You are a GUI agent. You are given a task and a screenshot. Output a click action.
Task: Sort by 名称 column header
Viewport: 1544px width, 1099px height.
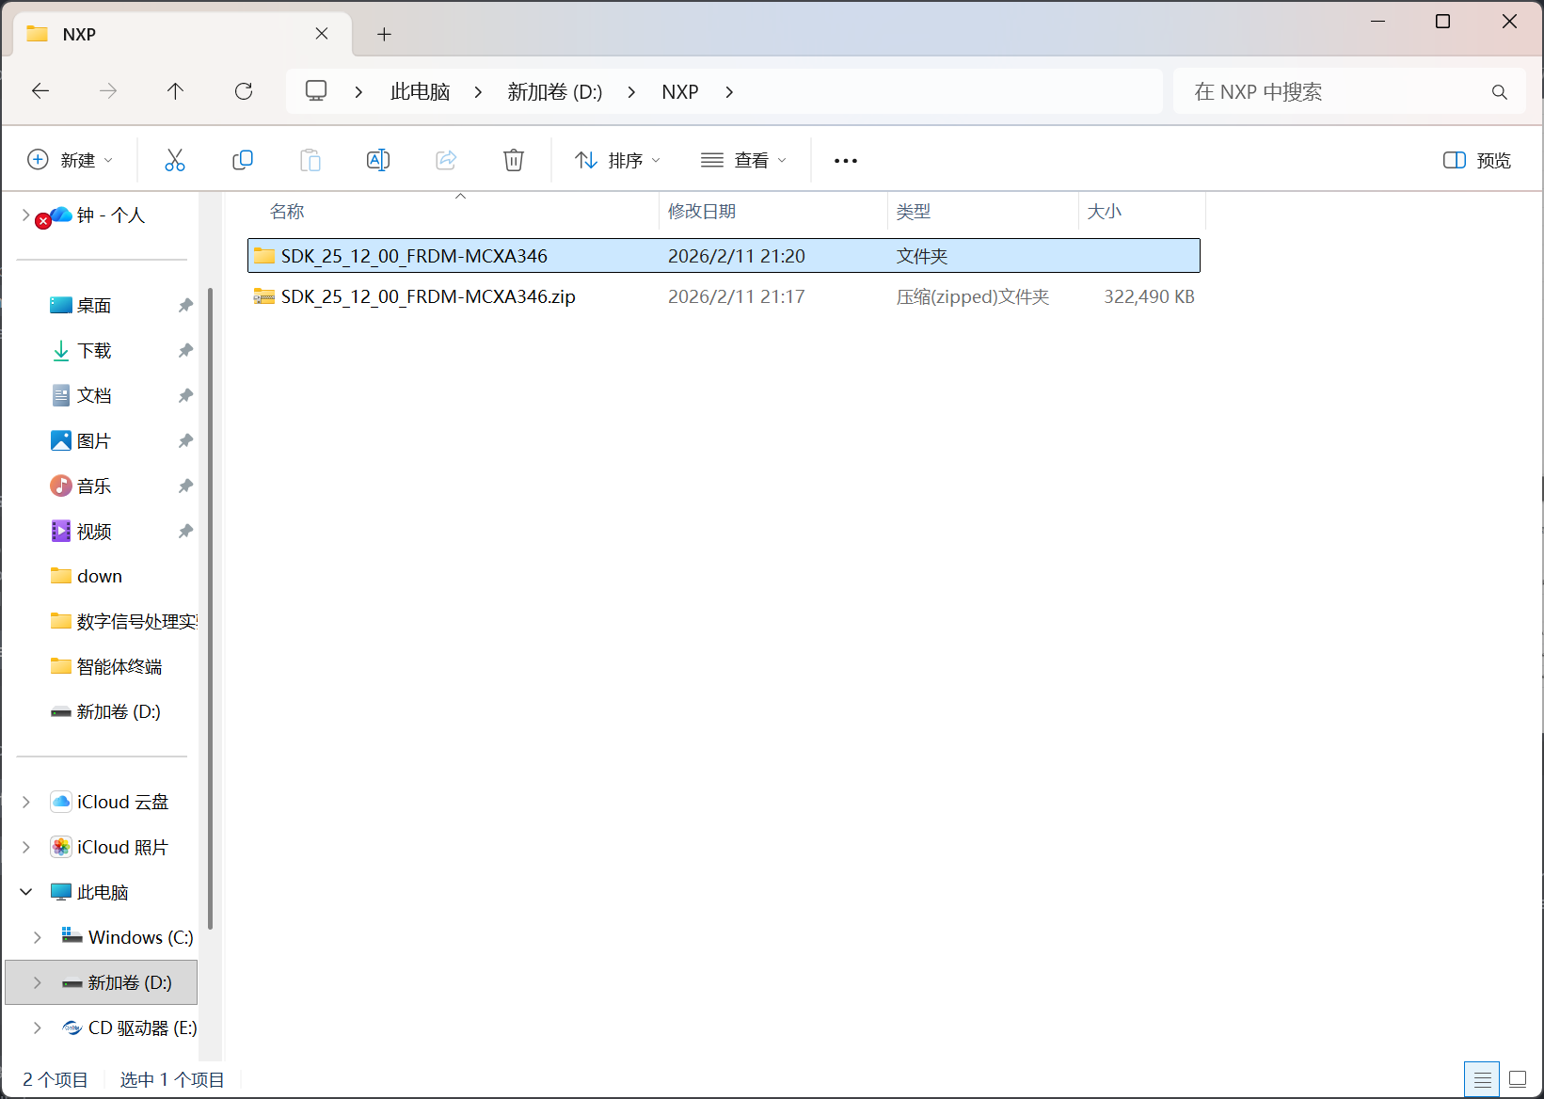(287, 212)
